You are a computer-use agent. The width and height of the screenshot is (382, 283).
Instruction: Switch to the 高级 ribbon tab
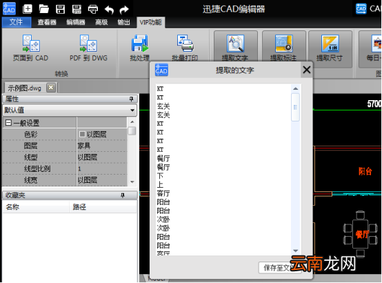(101, 23)
